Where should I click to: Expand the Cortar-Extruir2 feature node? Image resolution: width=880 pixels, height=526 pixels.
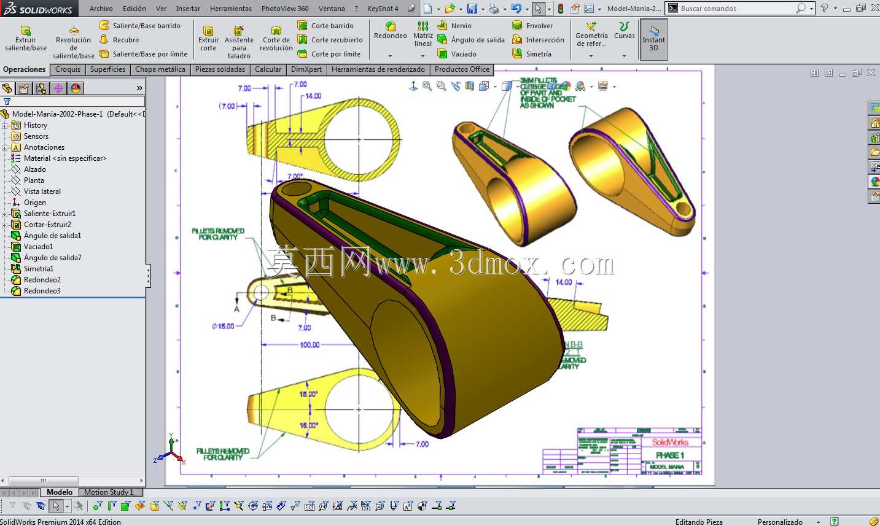point(5,225)
